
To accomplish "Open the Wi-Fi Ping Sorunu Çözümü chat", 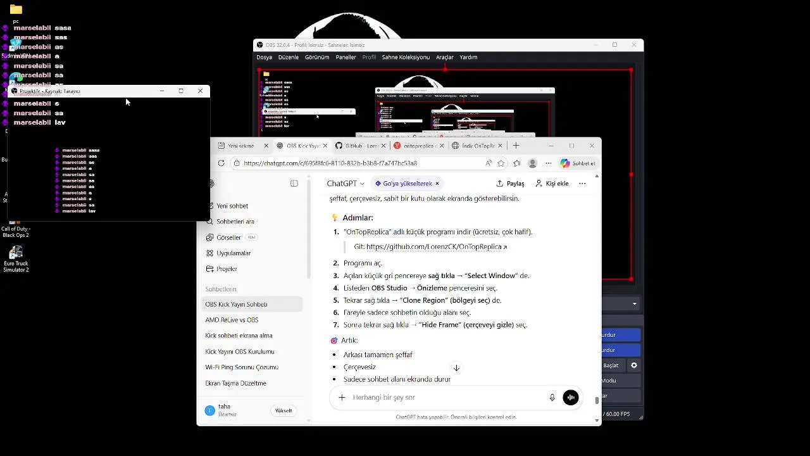I will click(x=252, y=367).
